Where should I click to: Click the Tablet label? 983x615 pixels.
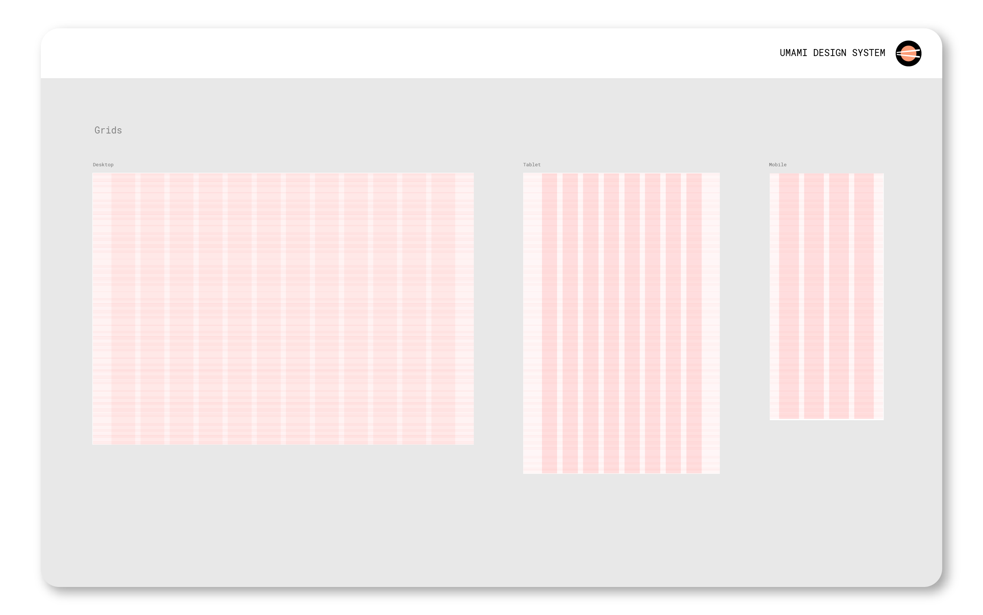pyautogui.click(x=532, y=165)
